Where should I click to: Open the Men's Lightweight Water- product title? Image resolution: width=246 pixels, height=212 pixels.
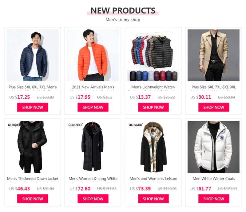tap(153, 87)
